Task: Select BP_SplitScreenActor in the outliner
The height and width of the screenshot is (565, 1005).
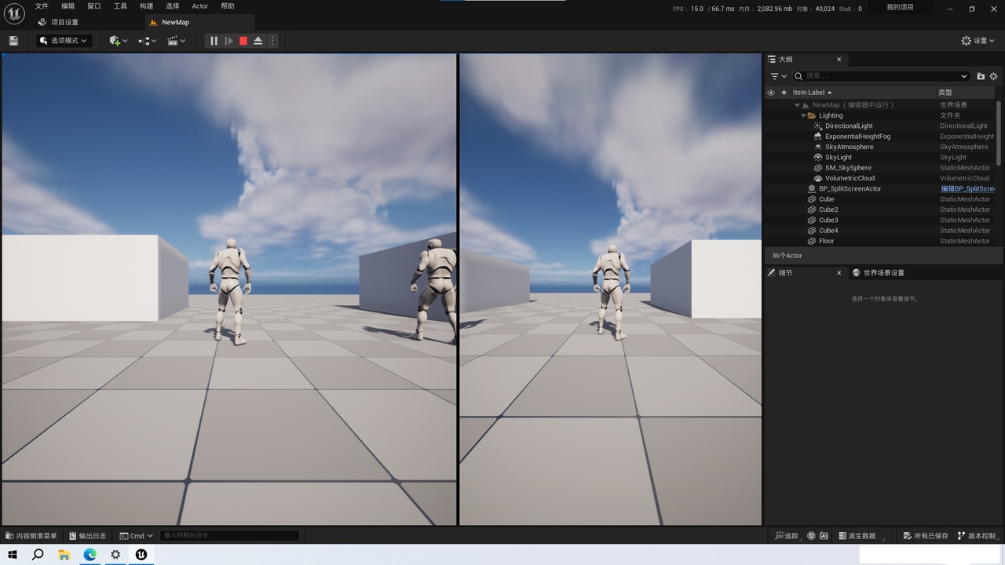Action: pyautogui.click(x=850, y=188)
